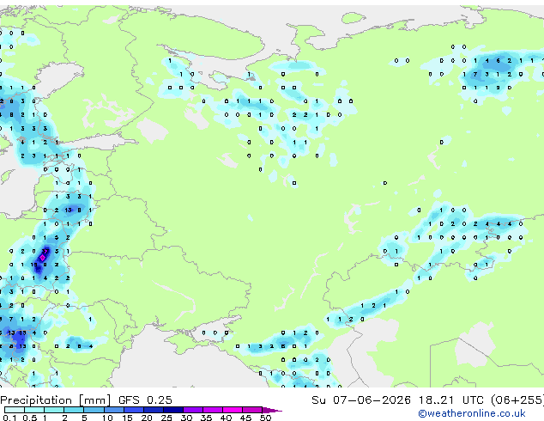Pick the 20–25 mm legend color
This screenshot has width=544, height=421.
click(153, 410)
